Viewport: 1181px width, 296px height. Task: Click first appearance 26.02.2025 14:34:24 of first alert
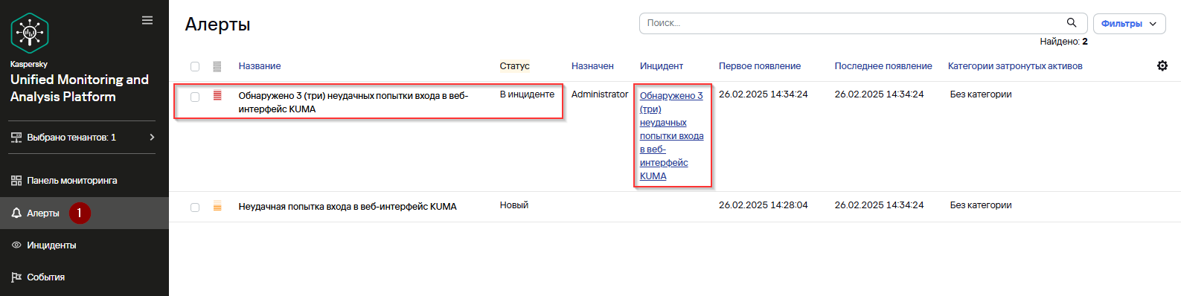point(764,94)
